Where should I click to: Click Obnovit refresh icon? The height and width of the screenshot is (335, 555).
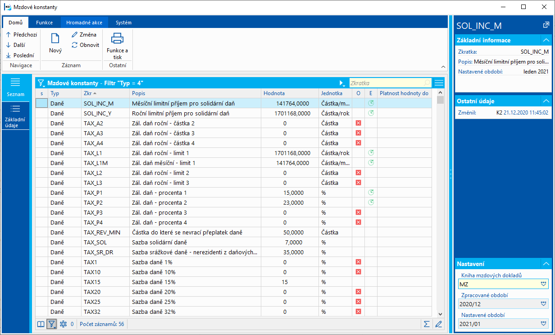(75, 45)
